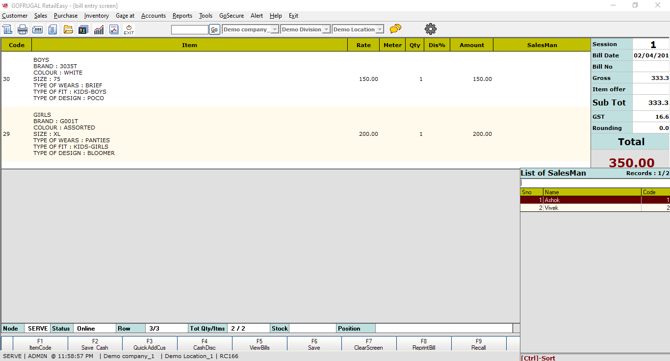Click the open folder icon in toolbar

pyautogui.click(x=68, y=29)
